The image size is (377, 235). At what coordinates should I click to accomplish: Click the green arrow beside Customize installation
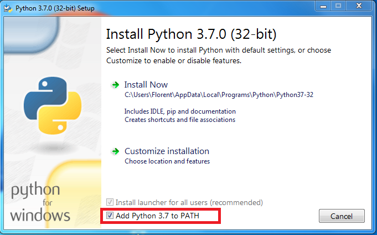point(115,151)
